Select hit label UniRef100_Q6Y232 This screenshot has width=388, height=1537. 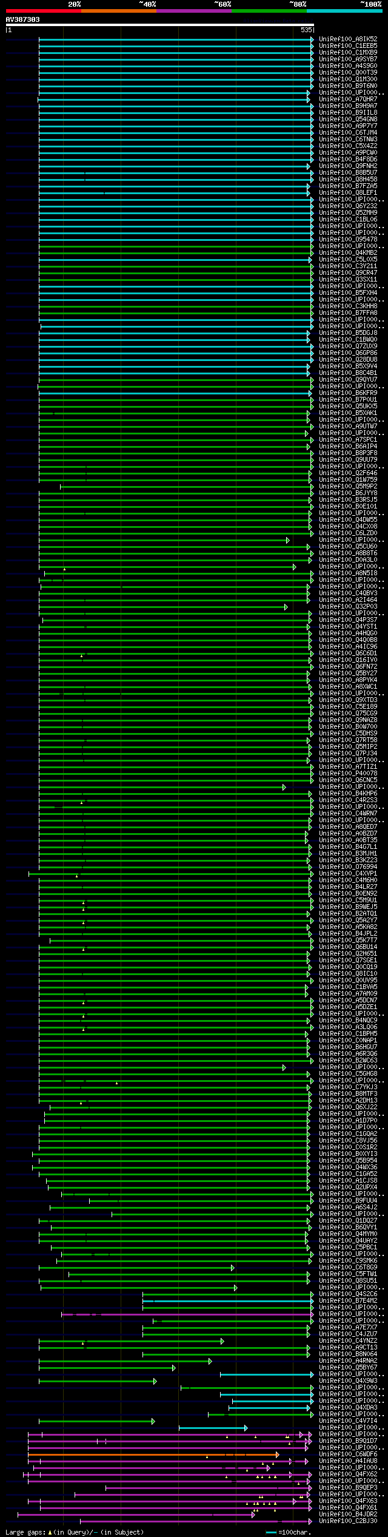coord(348,206)
